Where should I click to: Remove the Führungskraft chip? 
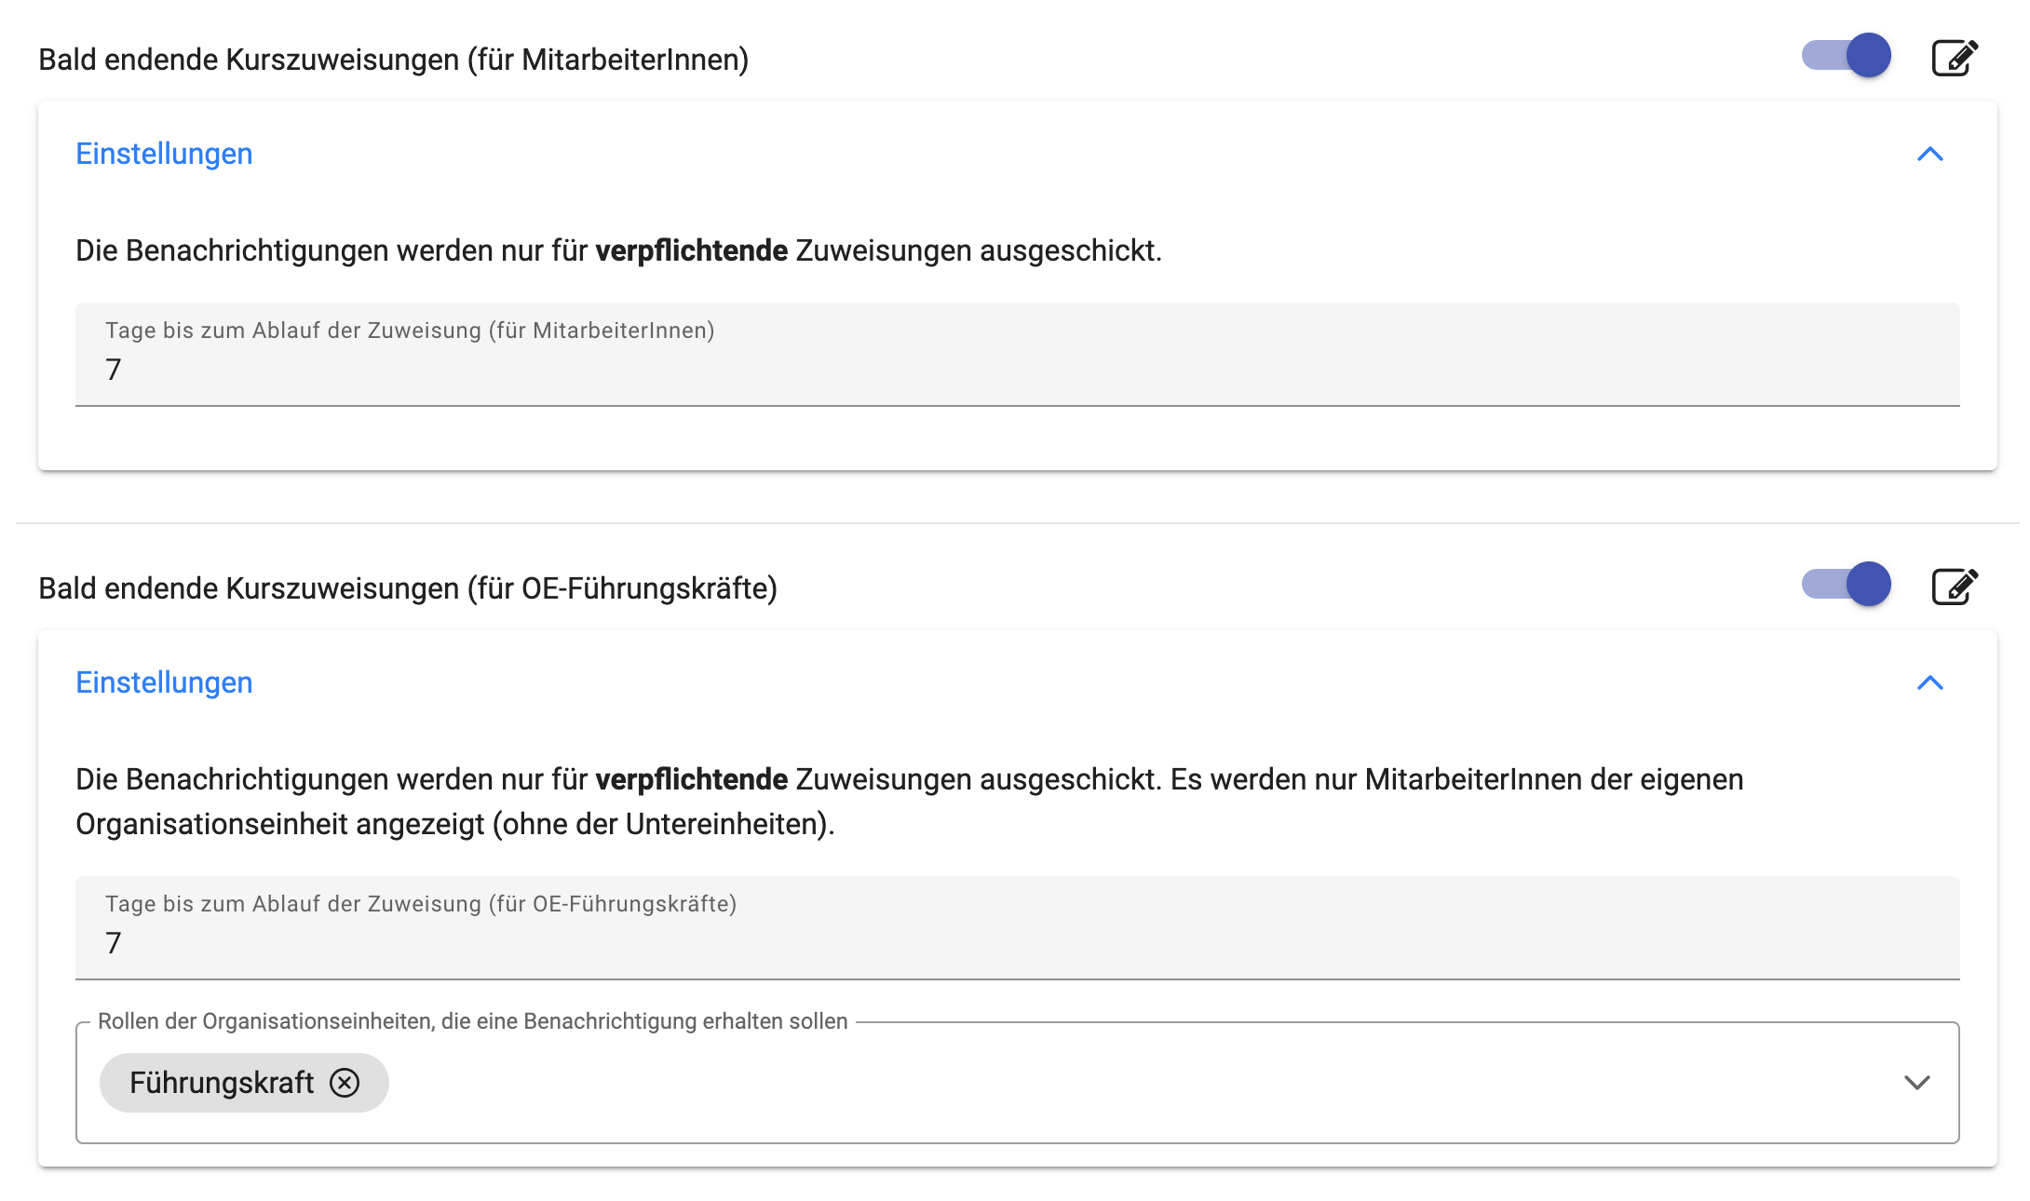tap(345, 1083)
